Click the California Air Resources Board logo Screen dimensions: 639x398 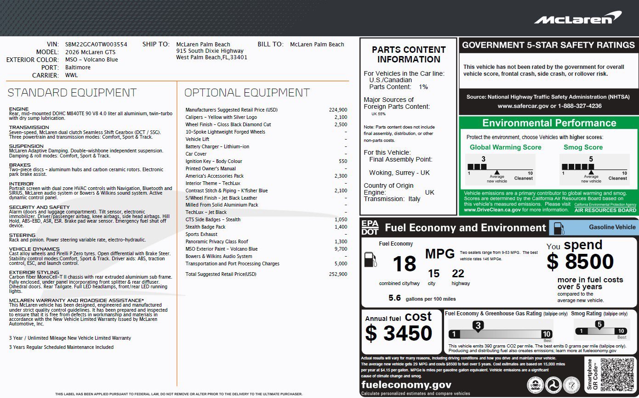click(605, 207)
